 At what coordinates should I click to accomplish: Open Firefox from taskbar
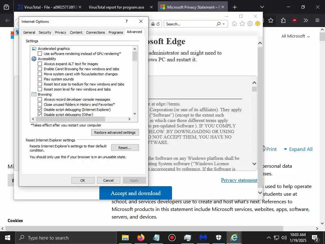141,238
